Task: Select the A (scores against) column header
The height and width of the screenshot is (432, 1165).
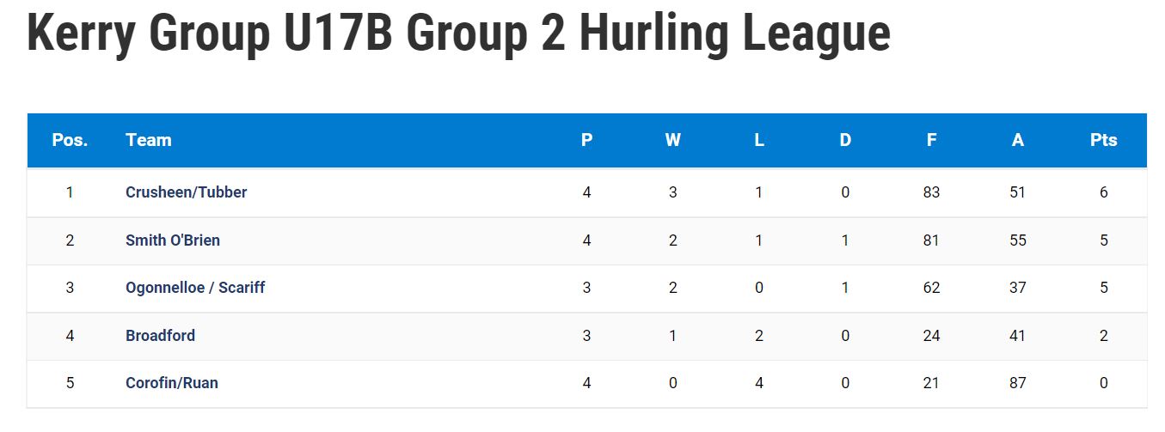Action: click(1018, 140)
